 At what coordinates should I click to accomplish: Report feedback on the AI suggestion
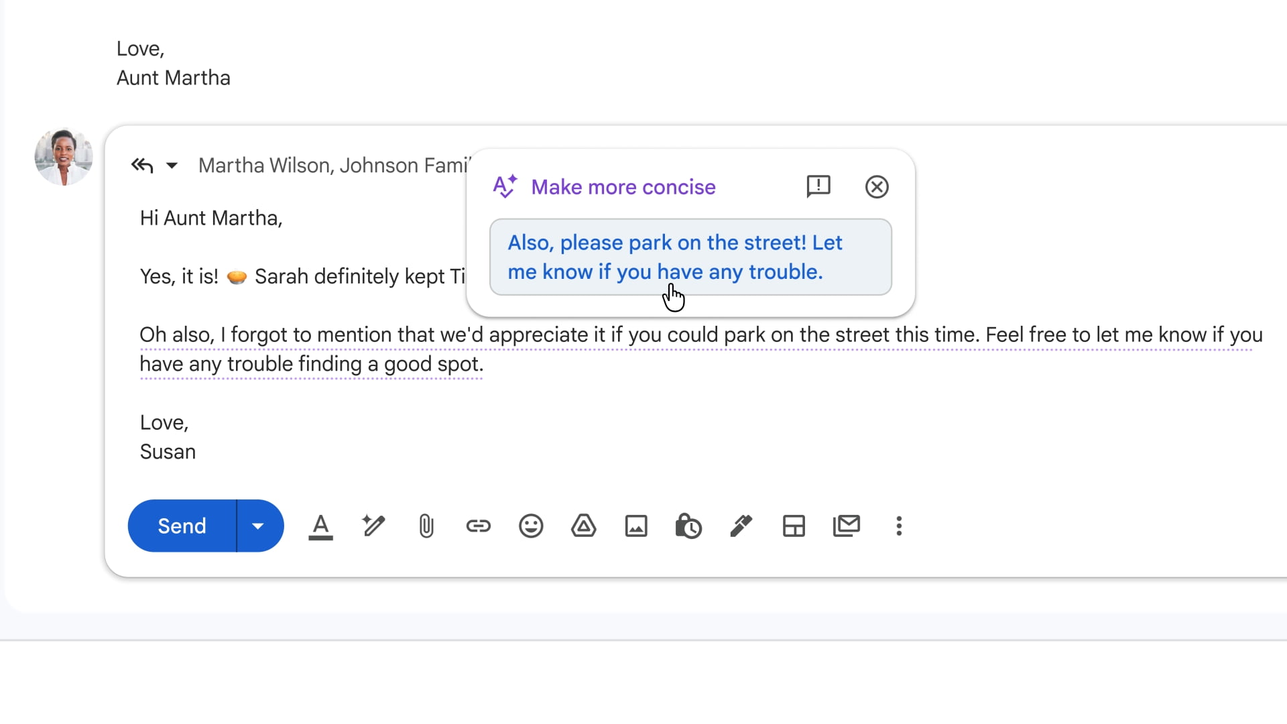(818, 186)
